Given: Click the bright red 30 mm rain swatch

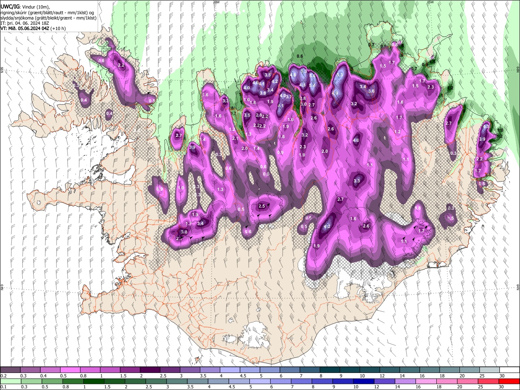Looking at the screenshot, I should point(509,381).
